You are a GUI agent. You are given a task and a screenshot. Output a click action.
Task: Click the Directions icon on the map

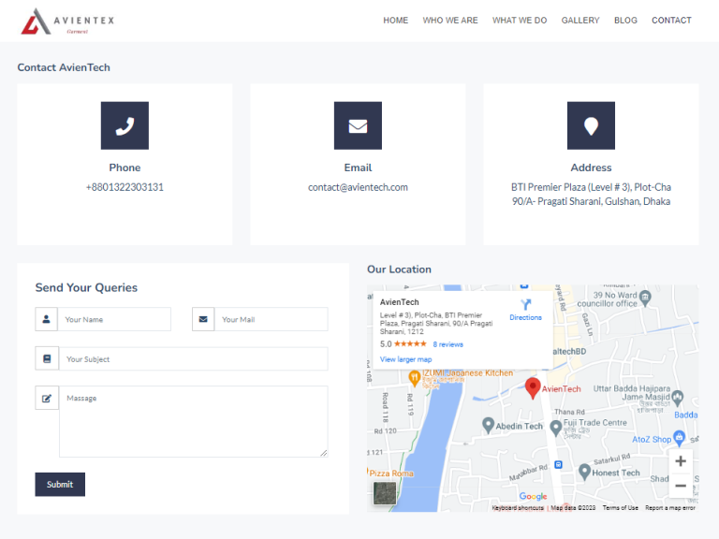525,305
